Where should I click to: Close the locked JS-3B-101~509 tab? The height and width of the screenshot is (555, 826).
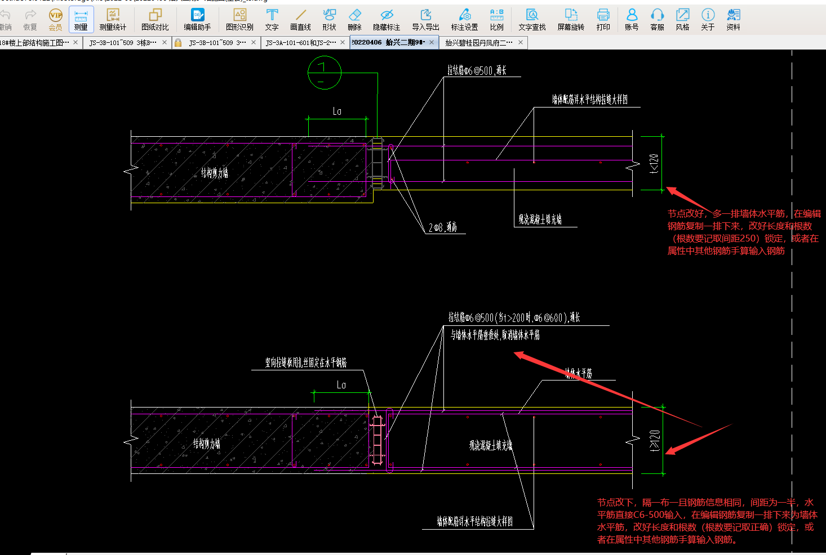coord(254,42)
